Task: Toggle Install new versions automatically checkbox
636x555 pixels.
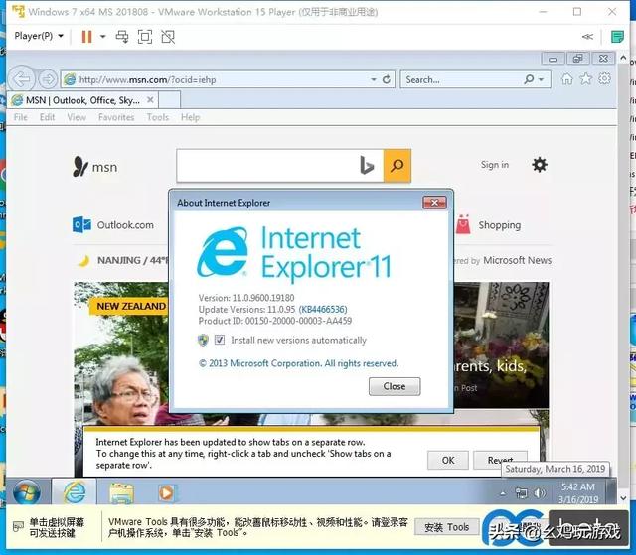Action: pyautogui.click(x=220, y=340)
